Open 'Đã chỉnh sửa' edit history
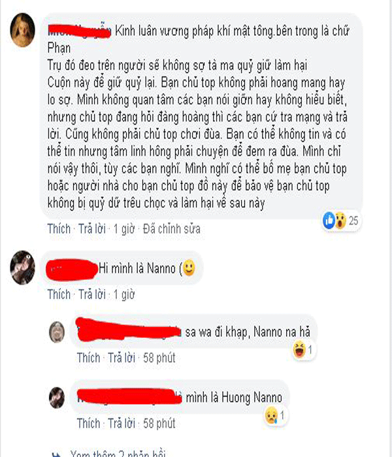The image size is (392, 457). (x=171, y=228)
